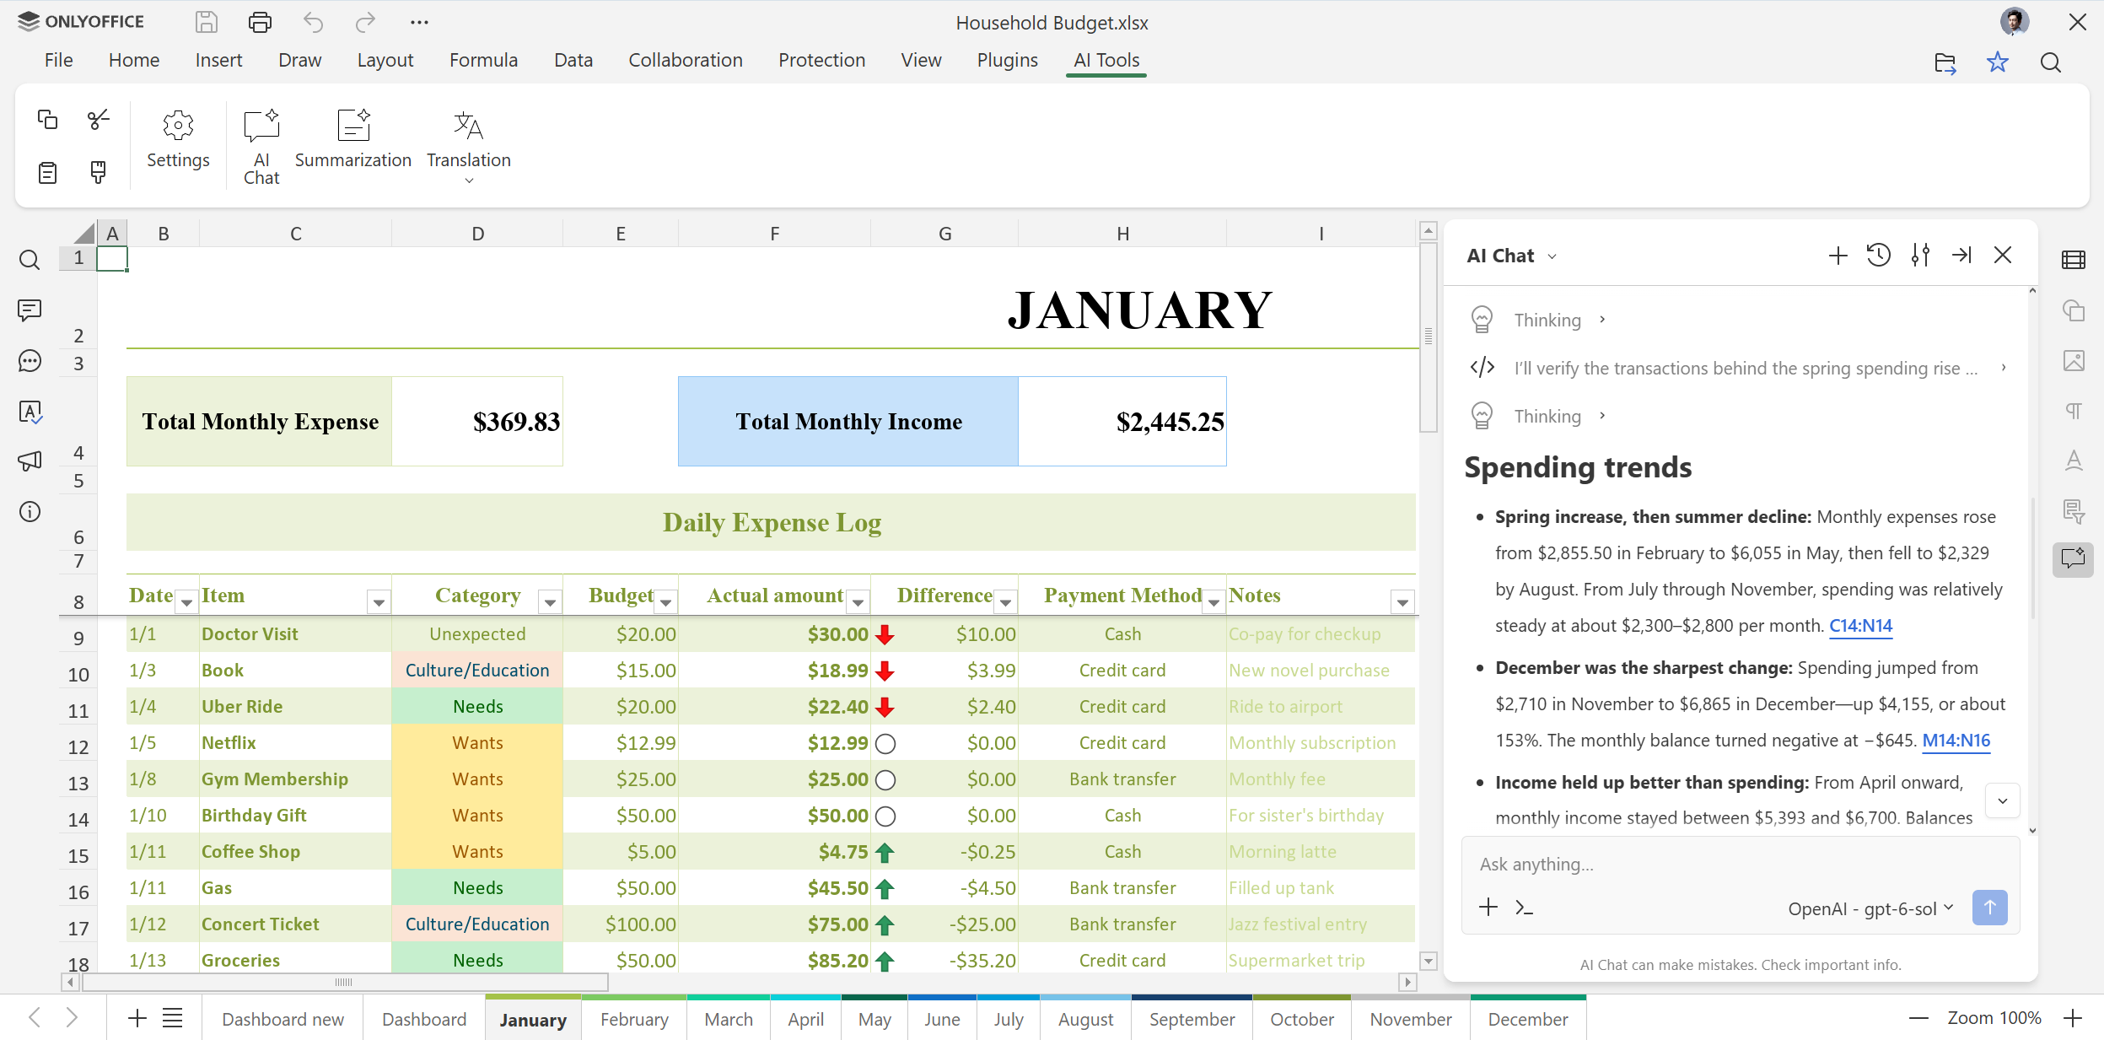The height and width of the screenshot is (1040, 2104).
Task: Open the spellcheck panel in left sidebar
Action: (x=30, y=412)
